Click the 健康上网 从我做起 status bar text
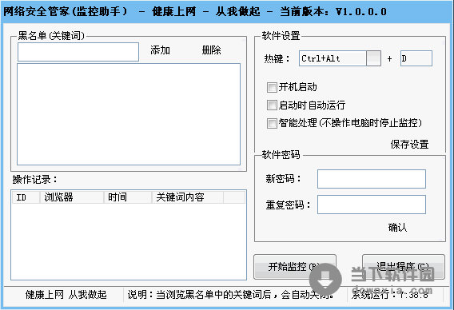 [66, 295]
